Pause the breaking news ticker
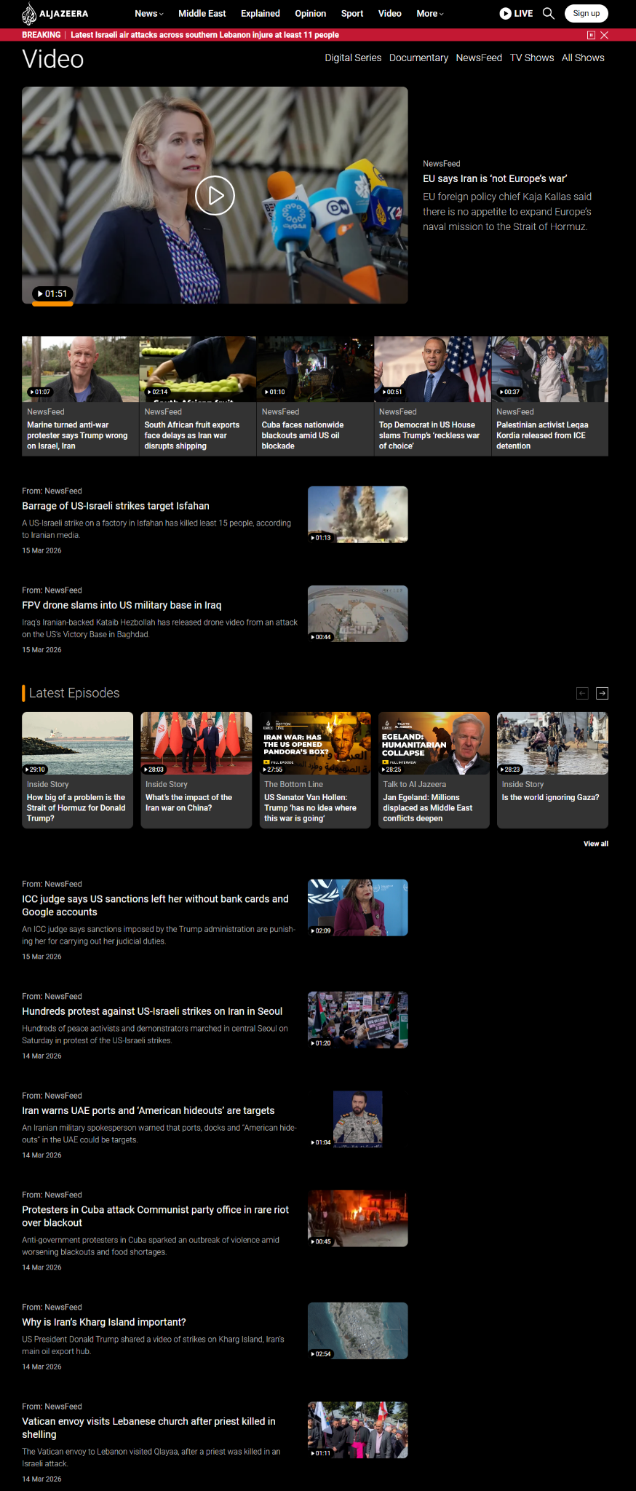 (x=591, y=35)
